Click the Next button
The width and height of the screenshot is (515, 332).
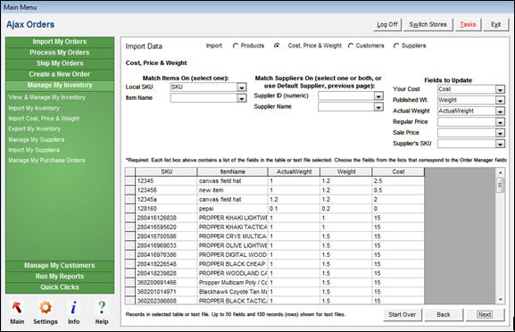(x=485, y=314)
